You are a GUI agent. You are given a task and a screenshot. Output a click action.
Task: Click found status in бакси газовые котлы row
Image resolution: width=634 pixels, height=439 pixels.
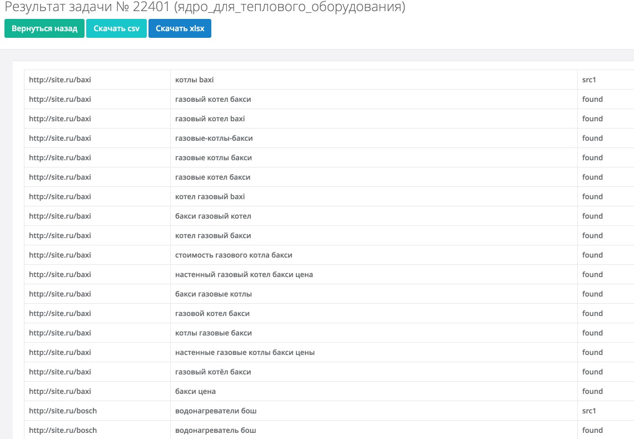click(592, 294)
